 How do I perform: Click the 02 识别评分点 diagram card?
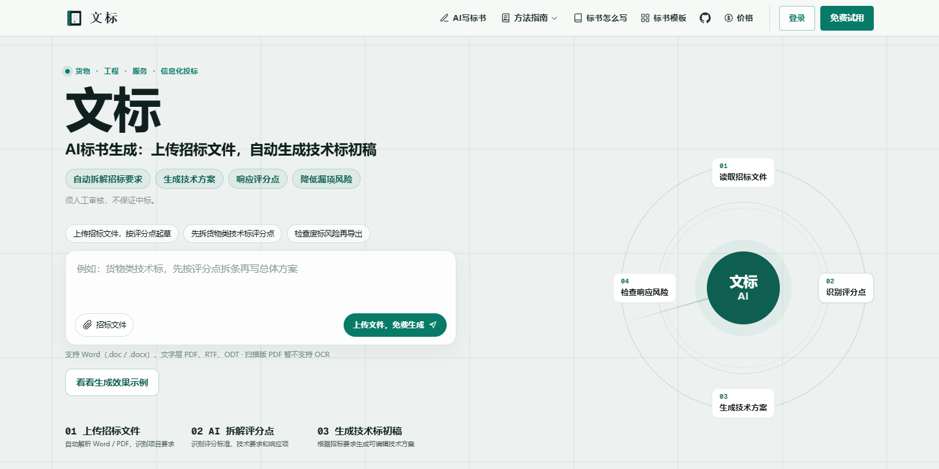pyautogui.click(x=846, y=287)
